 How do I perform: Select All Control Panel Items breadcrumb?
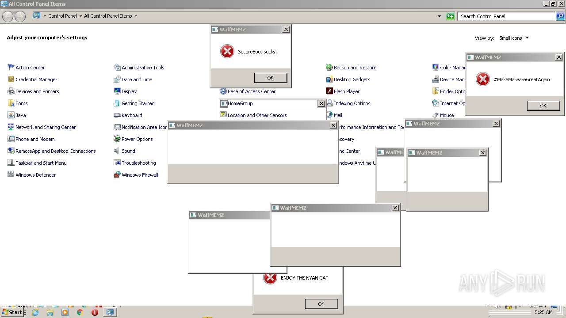[x=108, y=16]
